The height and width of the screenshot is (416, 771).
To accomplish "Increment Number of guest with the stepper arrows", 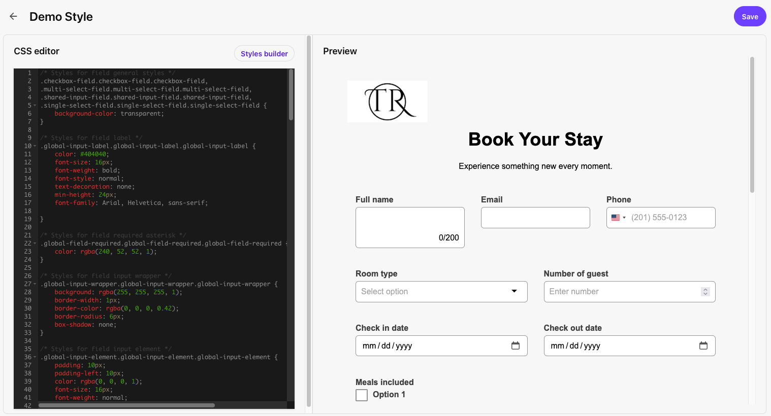I will pyautogui.click(x=705, y=289).
